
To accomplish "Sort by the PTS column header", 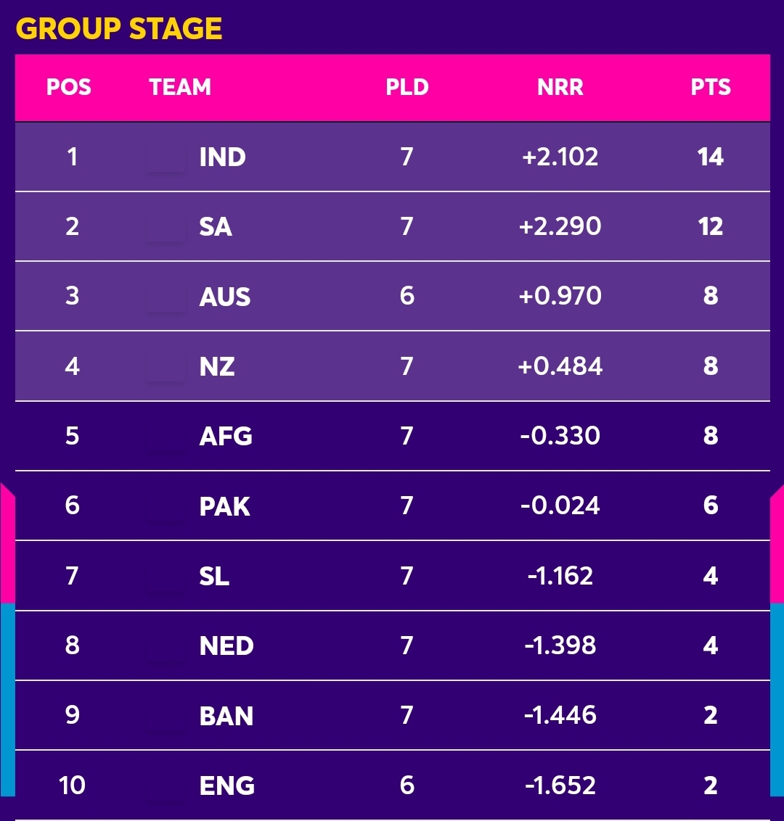I will point(711,87).
